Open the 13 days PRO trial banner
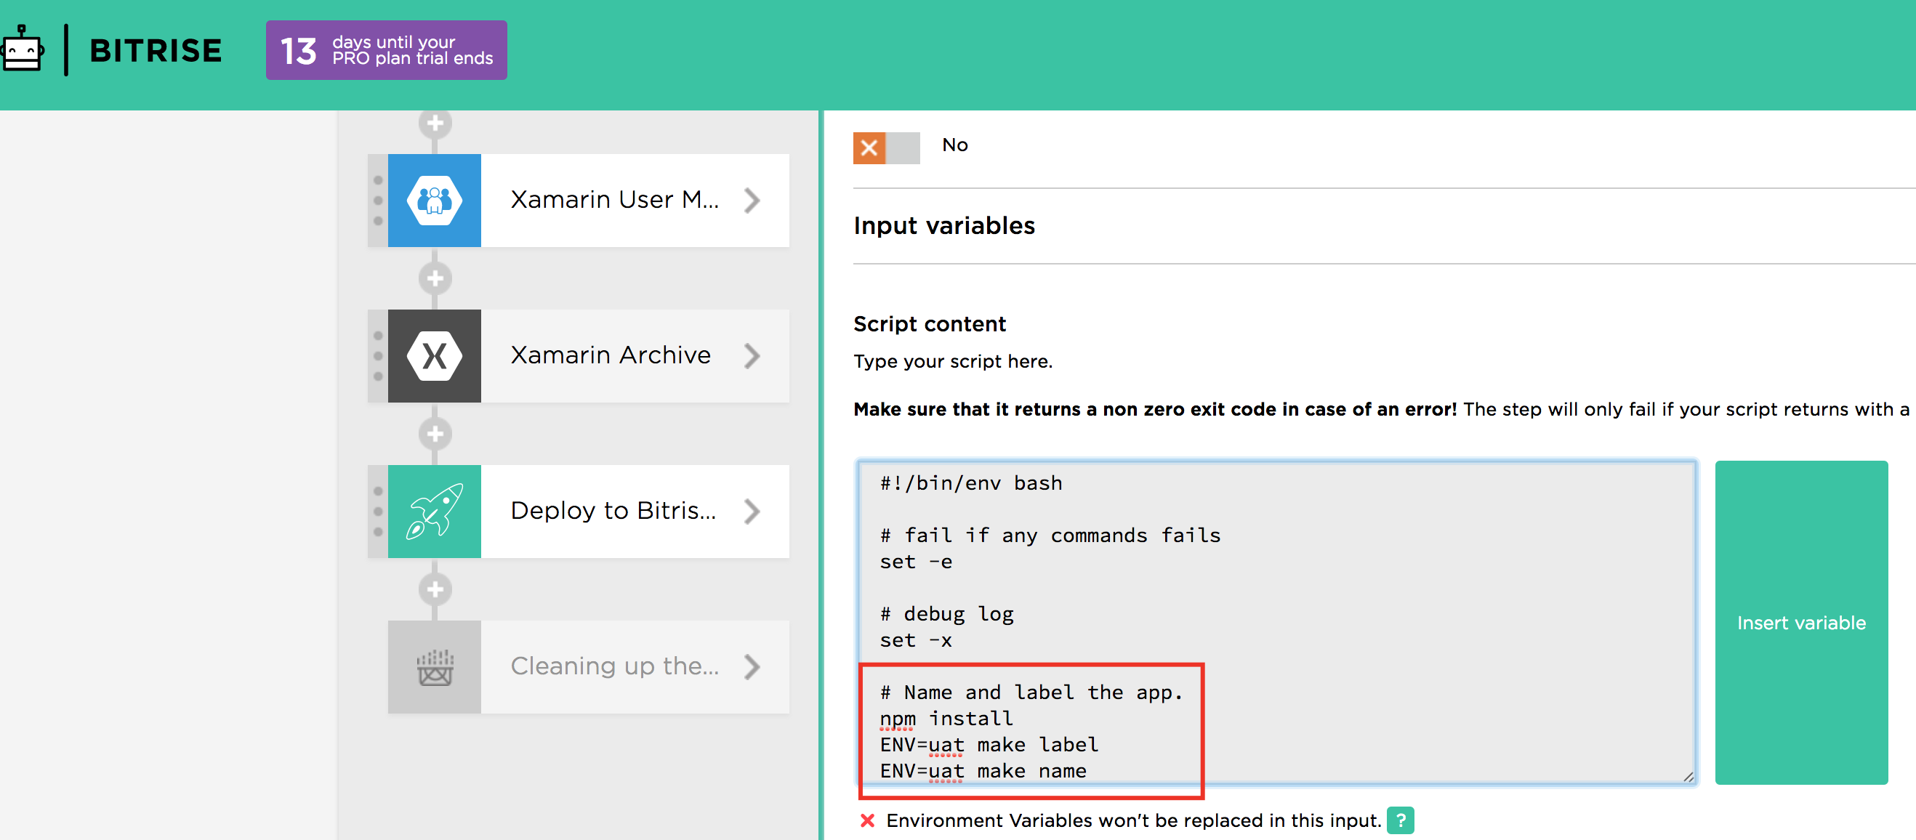The image size is (1916, 840). coord(386,50)
